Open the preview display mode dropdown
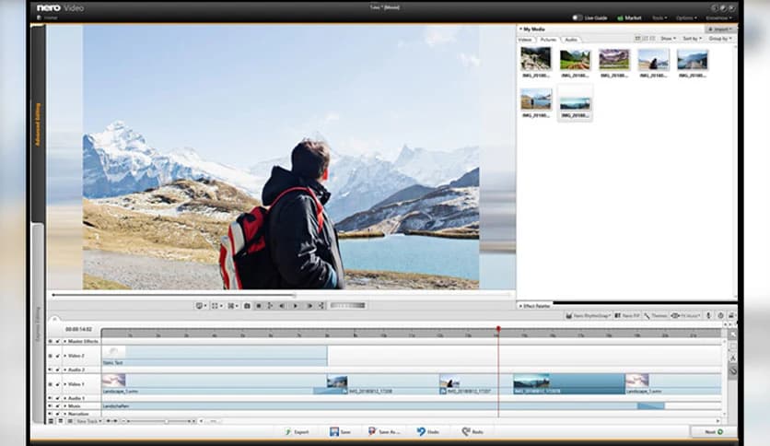The image size is (770, 446). tap(202, 306)
